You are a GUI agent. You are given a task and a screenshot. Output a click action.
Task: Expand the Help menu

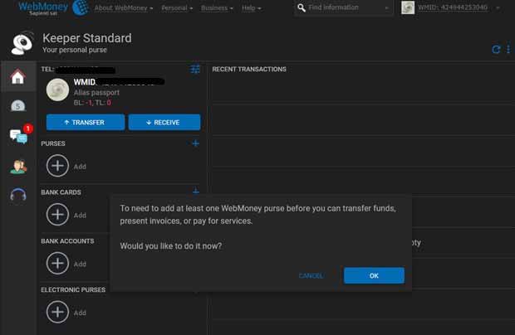pos(251,7)
